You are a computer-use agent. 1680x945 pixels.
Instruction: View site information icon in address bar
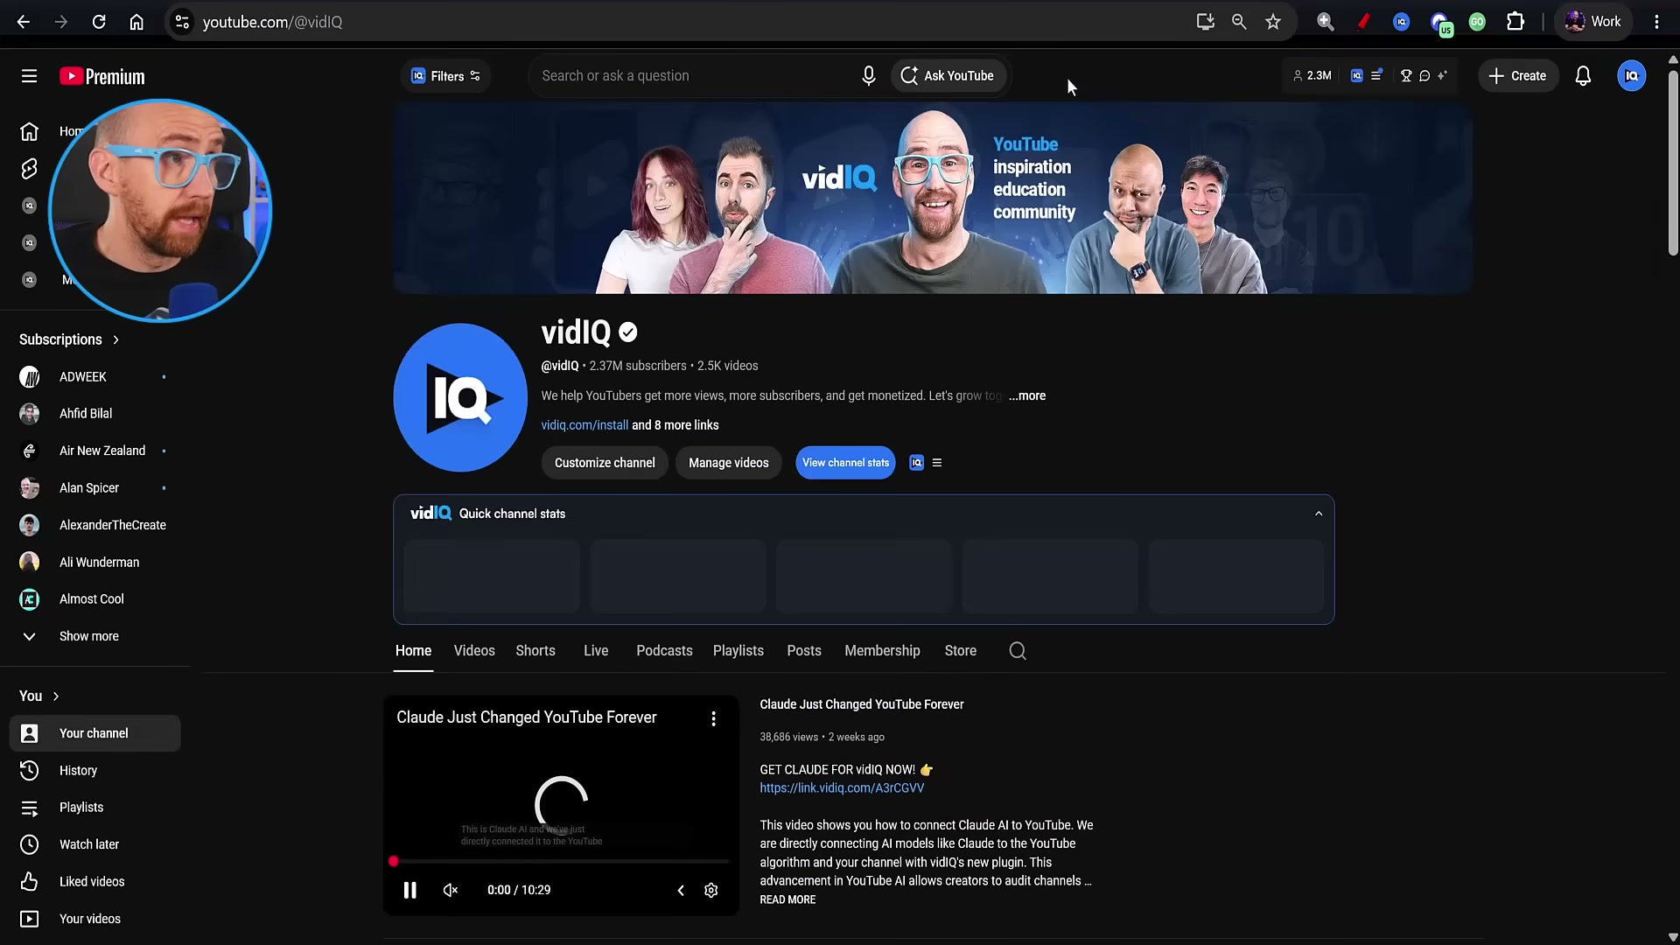[x=182, y=22]
